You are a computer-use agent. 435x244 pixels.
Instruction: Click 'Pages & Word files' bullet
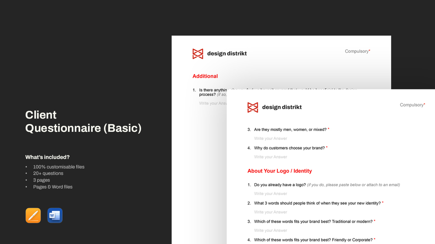click(53, 187)
